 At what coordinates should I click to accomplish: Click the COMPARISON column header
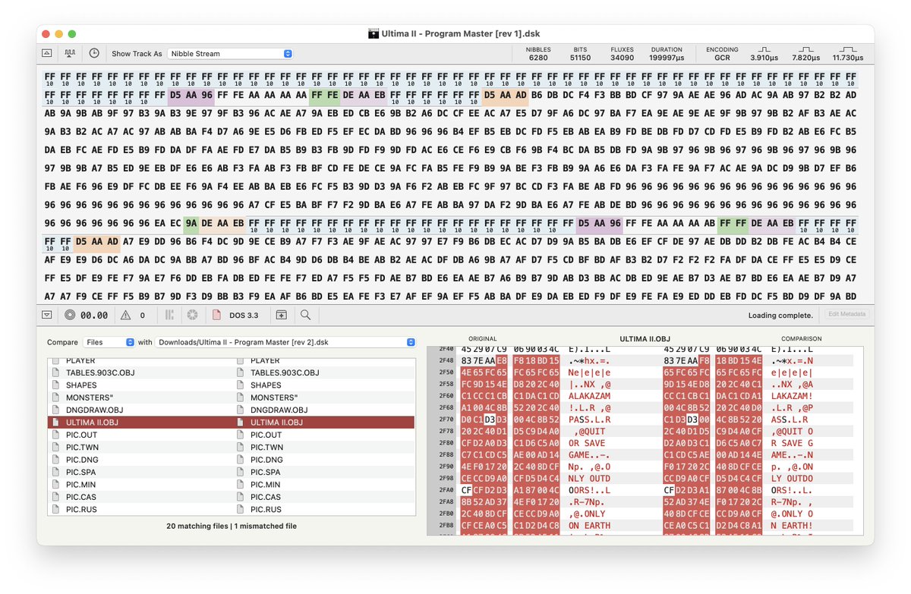click(801, 339)
